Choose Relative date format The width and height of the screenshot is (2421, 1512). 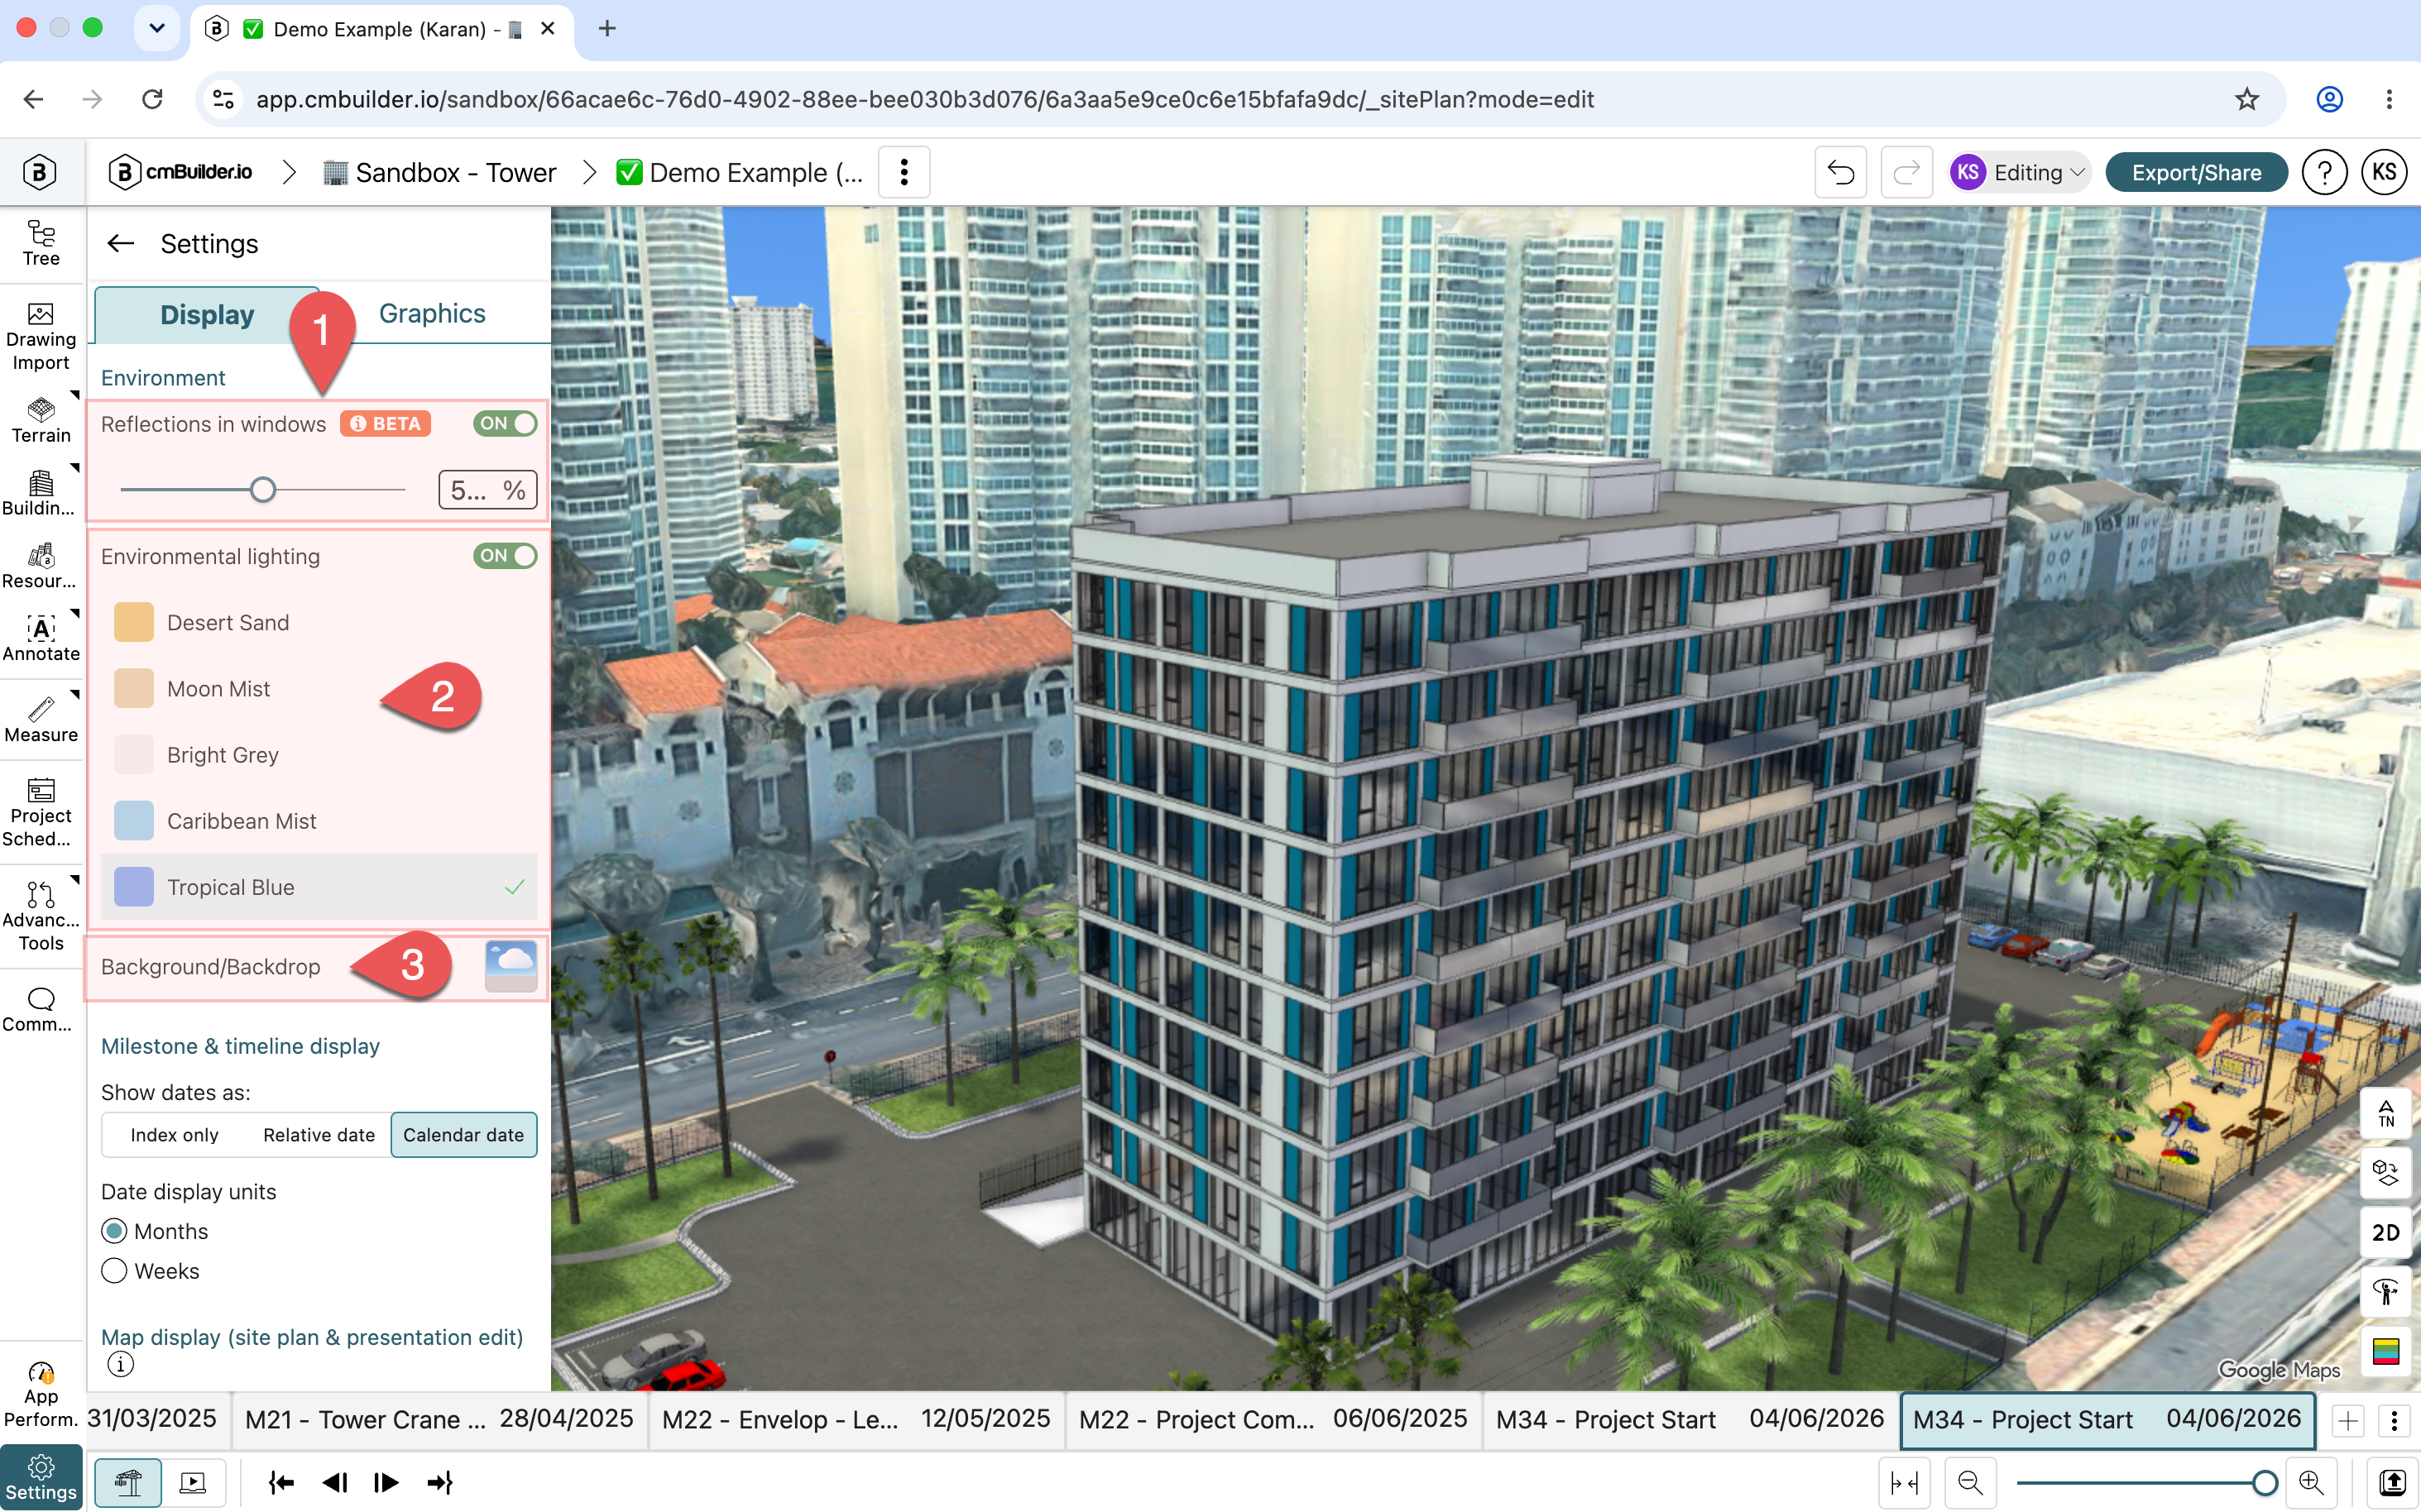(319, 1135)
